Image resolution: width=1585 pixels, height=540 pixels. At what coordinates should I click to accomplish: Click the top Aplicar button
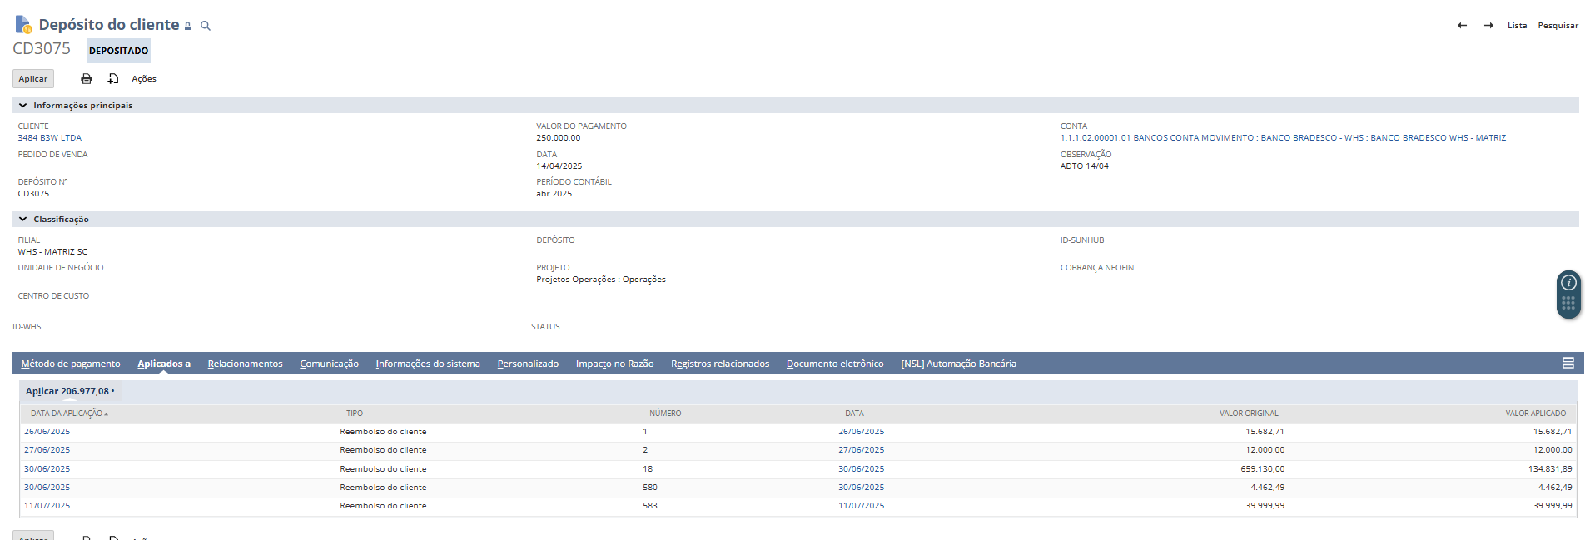click(x=33, y=79)
